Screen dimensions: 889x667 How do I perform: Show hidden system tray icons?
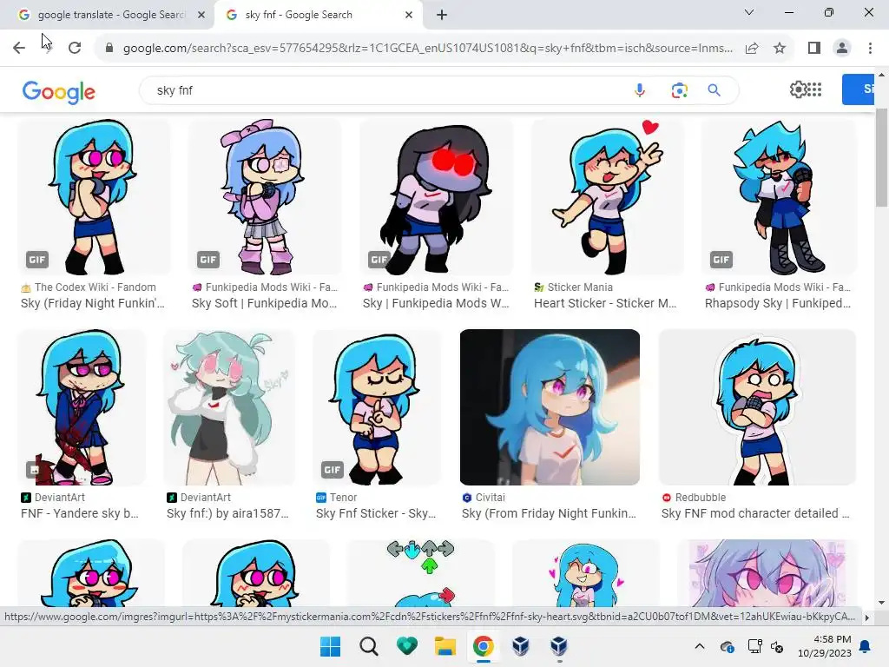(x=700, y=646)
